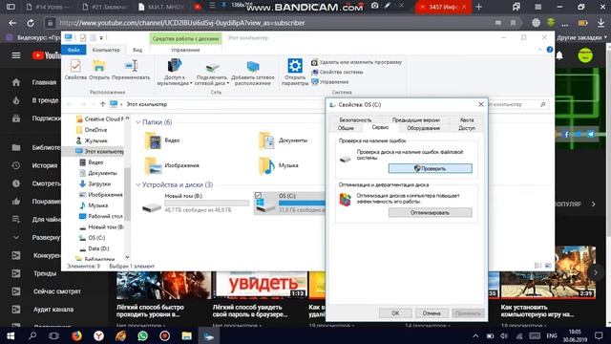Open В тренде in YouTube sidebar
This screenshot has height=344, width=611.
pos(34,100)
